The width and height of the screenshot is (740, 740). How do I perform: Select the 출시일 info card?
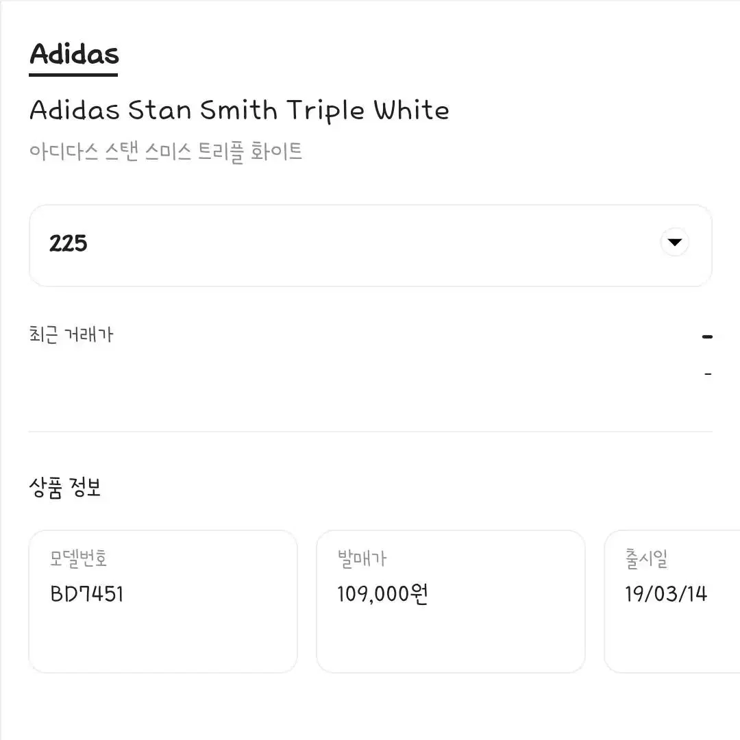672,602
